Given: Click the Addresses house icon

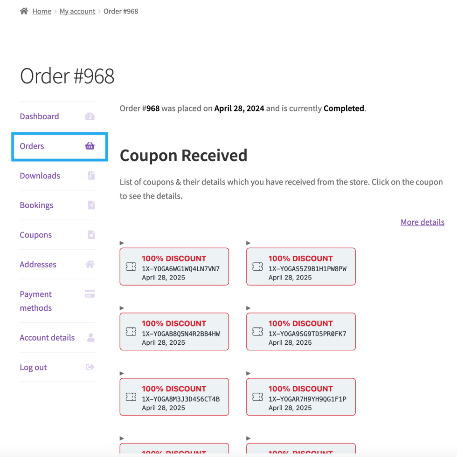Looking at the screenshot, I should point(90,265).
